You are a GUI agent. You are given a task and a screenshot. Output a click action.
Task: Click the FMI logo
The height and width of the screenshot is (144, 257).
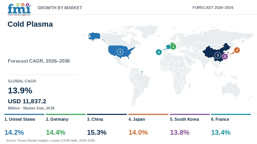click(x=19, y=9)
